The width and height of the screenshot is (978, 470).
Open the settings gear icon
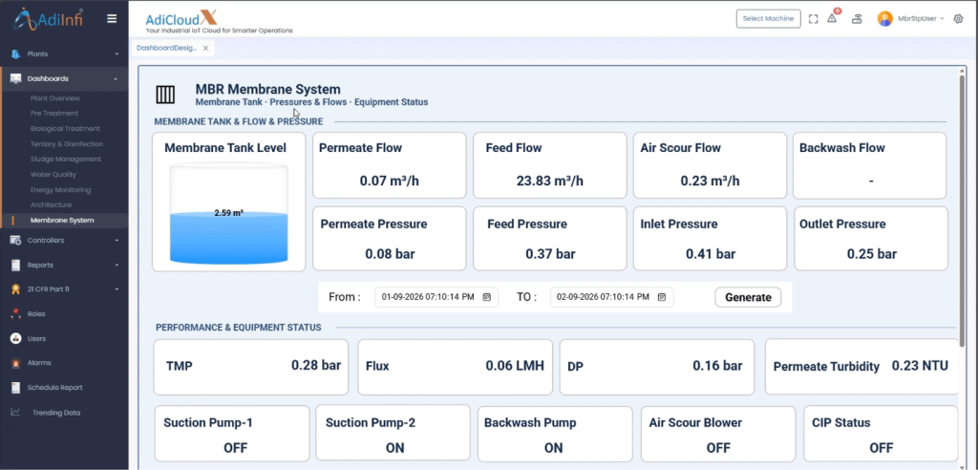959,19
